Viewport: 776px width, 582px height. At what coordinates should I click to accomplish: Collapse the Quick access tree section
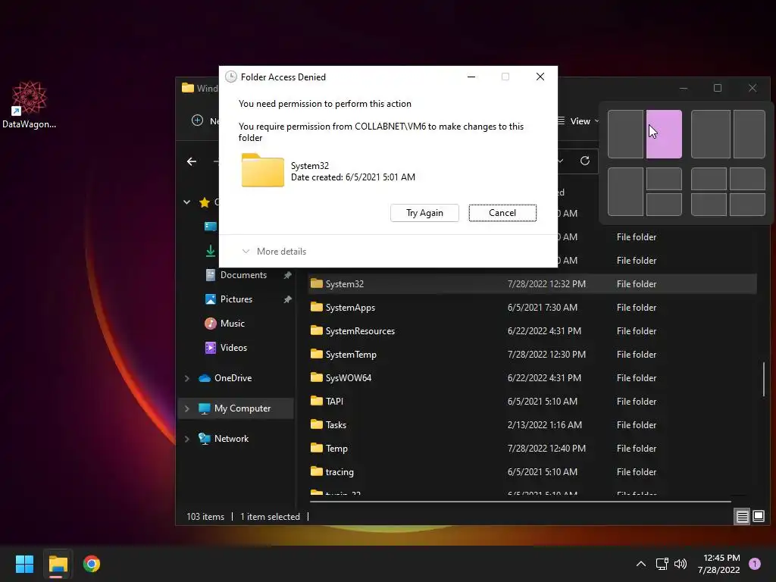click(186, 202)
